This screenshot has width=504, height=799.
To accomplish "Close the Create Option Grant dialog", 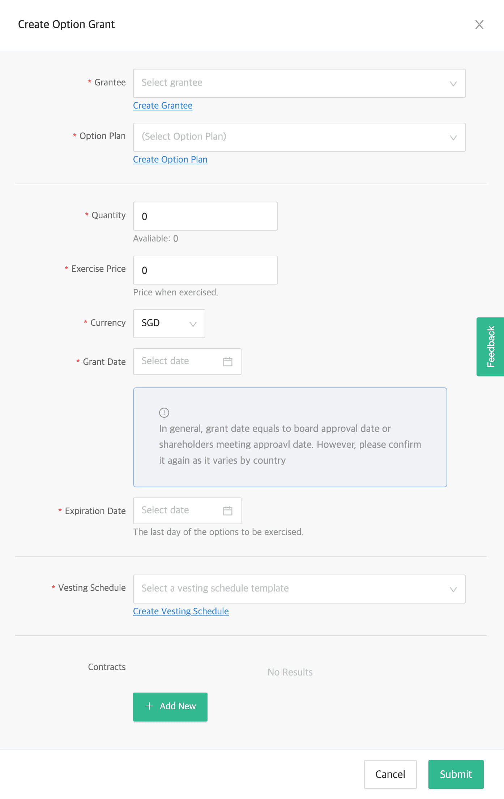I will [479, 25].
